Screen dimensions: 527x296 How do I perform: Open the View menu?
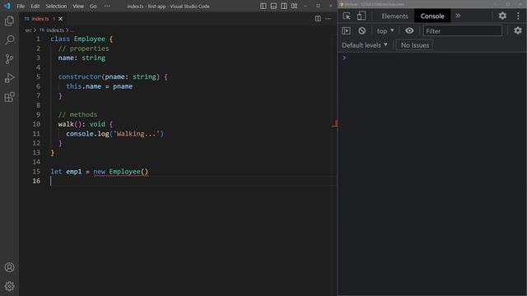(x=78, y=6)
